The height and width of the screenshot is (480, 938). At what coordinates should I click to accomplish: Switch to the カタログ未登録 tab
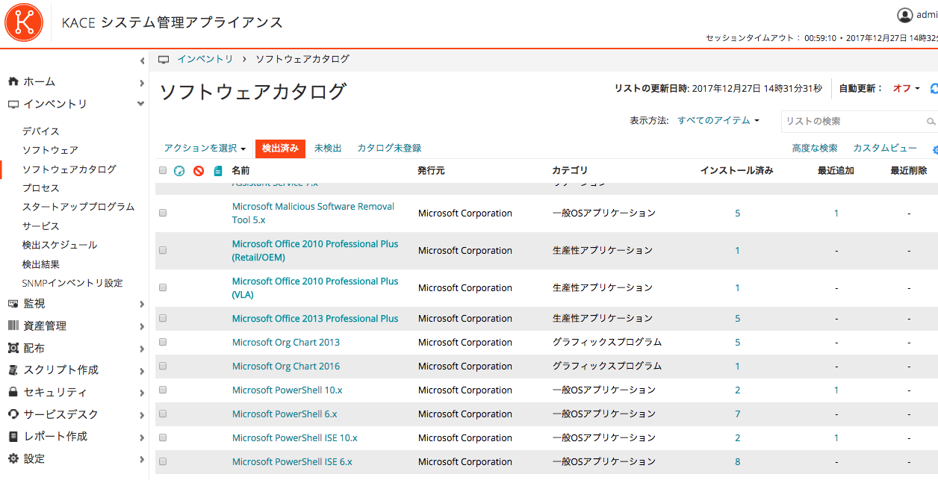389,149
